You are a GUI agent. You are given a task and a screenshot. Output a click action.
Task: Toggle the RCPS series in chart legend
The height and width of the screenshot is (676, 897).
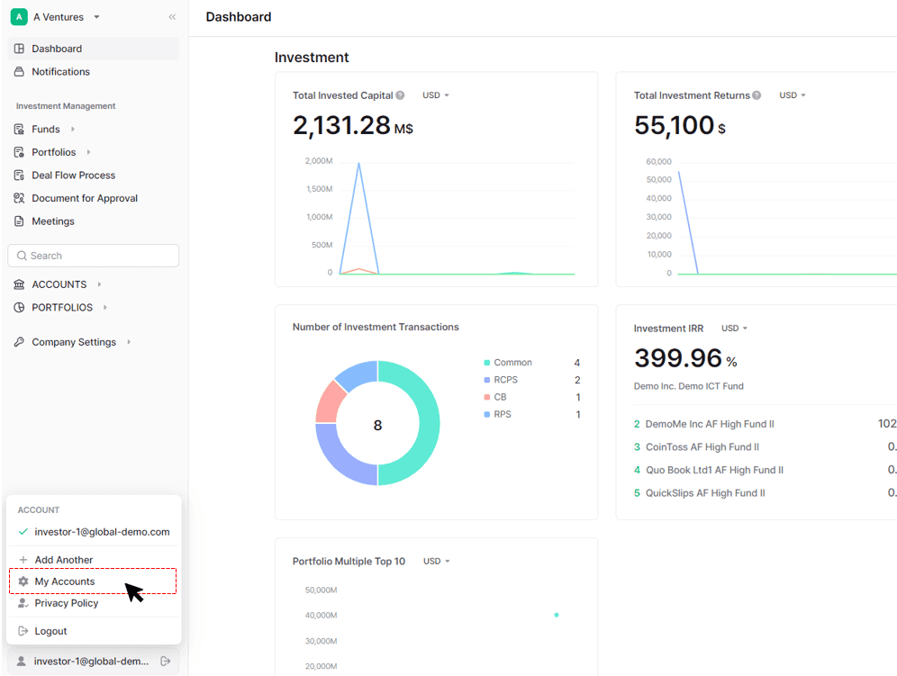click(x=501, y=380)
